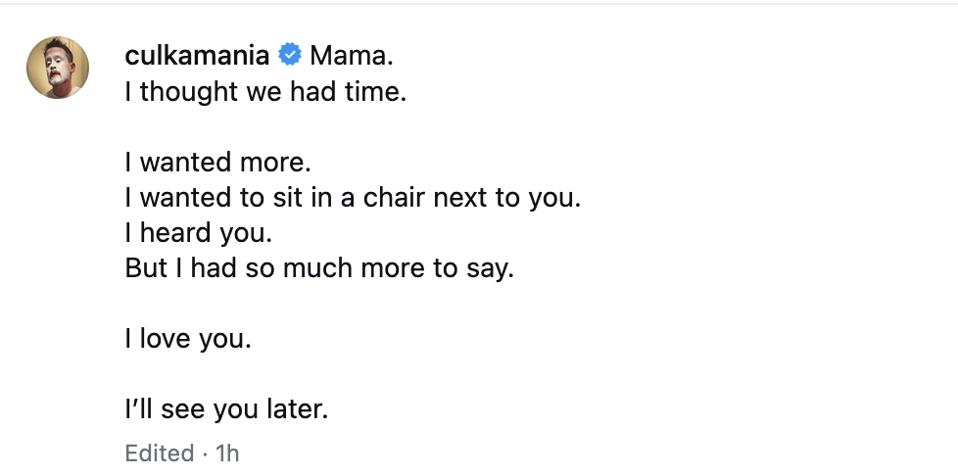Click the "1h" post timestamp

pos(227,453)
